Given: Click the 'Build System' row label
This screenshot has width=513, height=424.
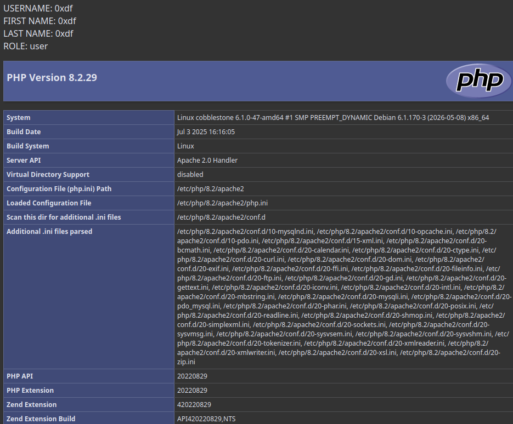Looking at the screenshot, I should pos(28,146).
